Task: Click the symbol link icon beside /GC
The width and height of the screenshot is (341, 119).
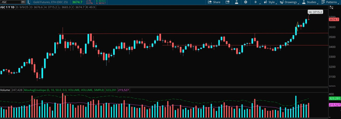Action: tap(28, 2)
